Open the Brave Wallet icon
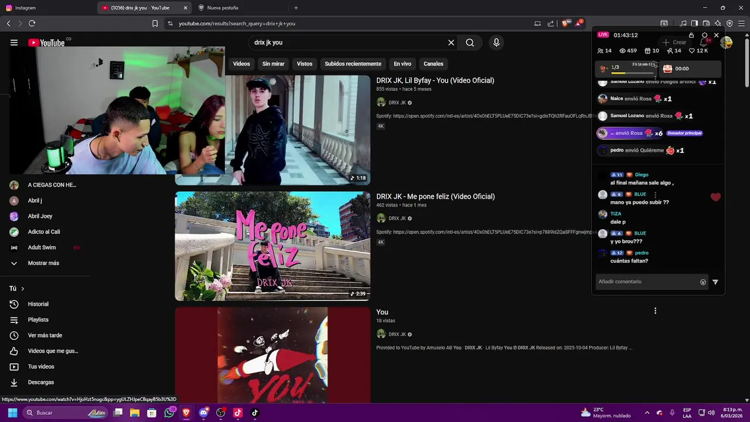The height and width of the screenshot is (422, 750). (706, 23)
